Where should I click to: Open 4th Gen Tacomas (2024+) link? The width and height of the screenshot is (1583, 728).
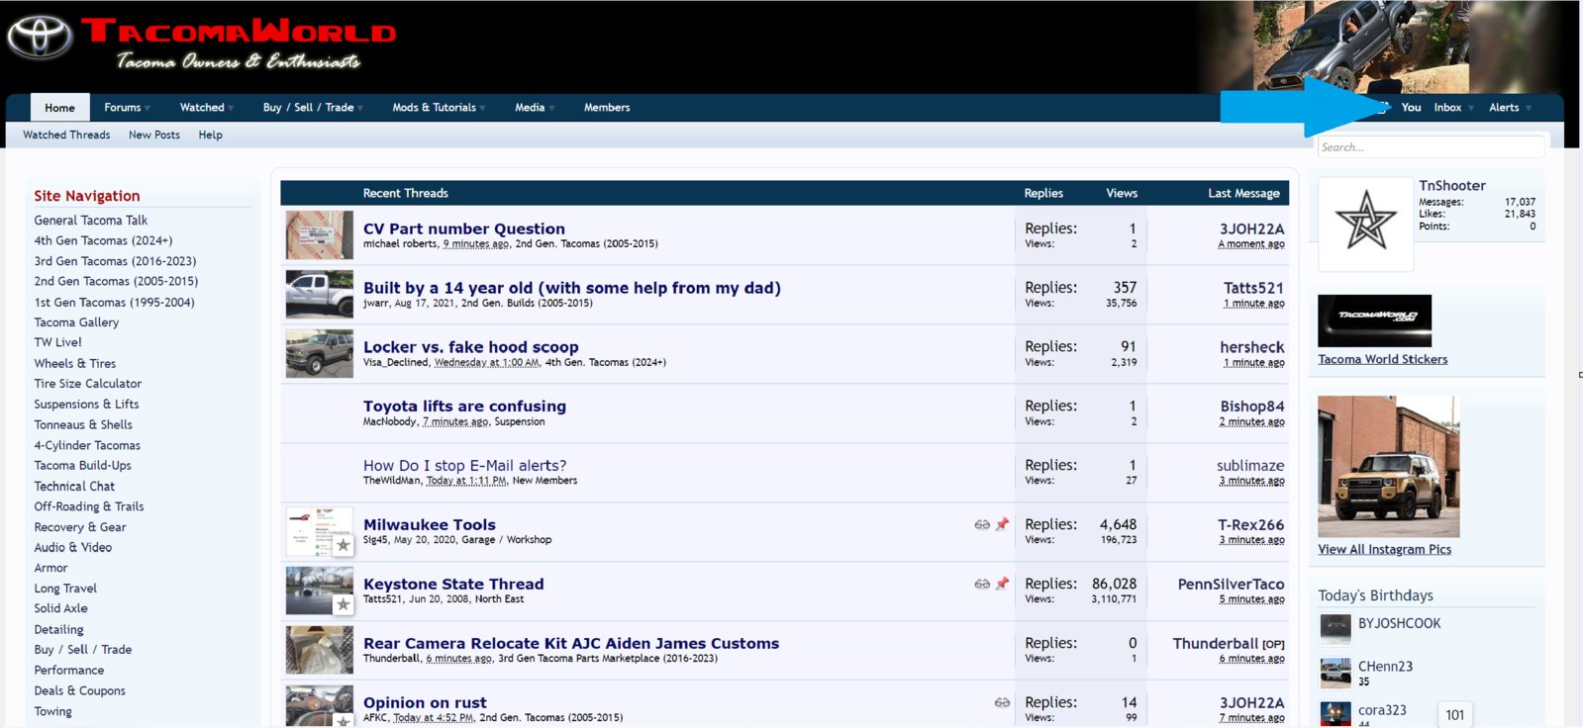click(103, 240)
